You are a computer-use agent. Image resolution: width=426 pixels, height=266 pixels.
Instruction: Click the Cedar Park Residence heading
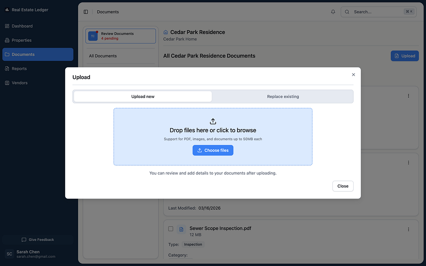pos(197,32)
